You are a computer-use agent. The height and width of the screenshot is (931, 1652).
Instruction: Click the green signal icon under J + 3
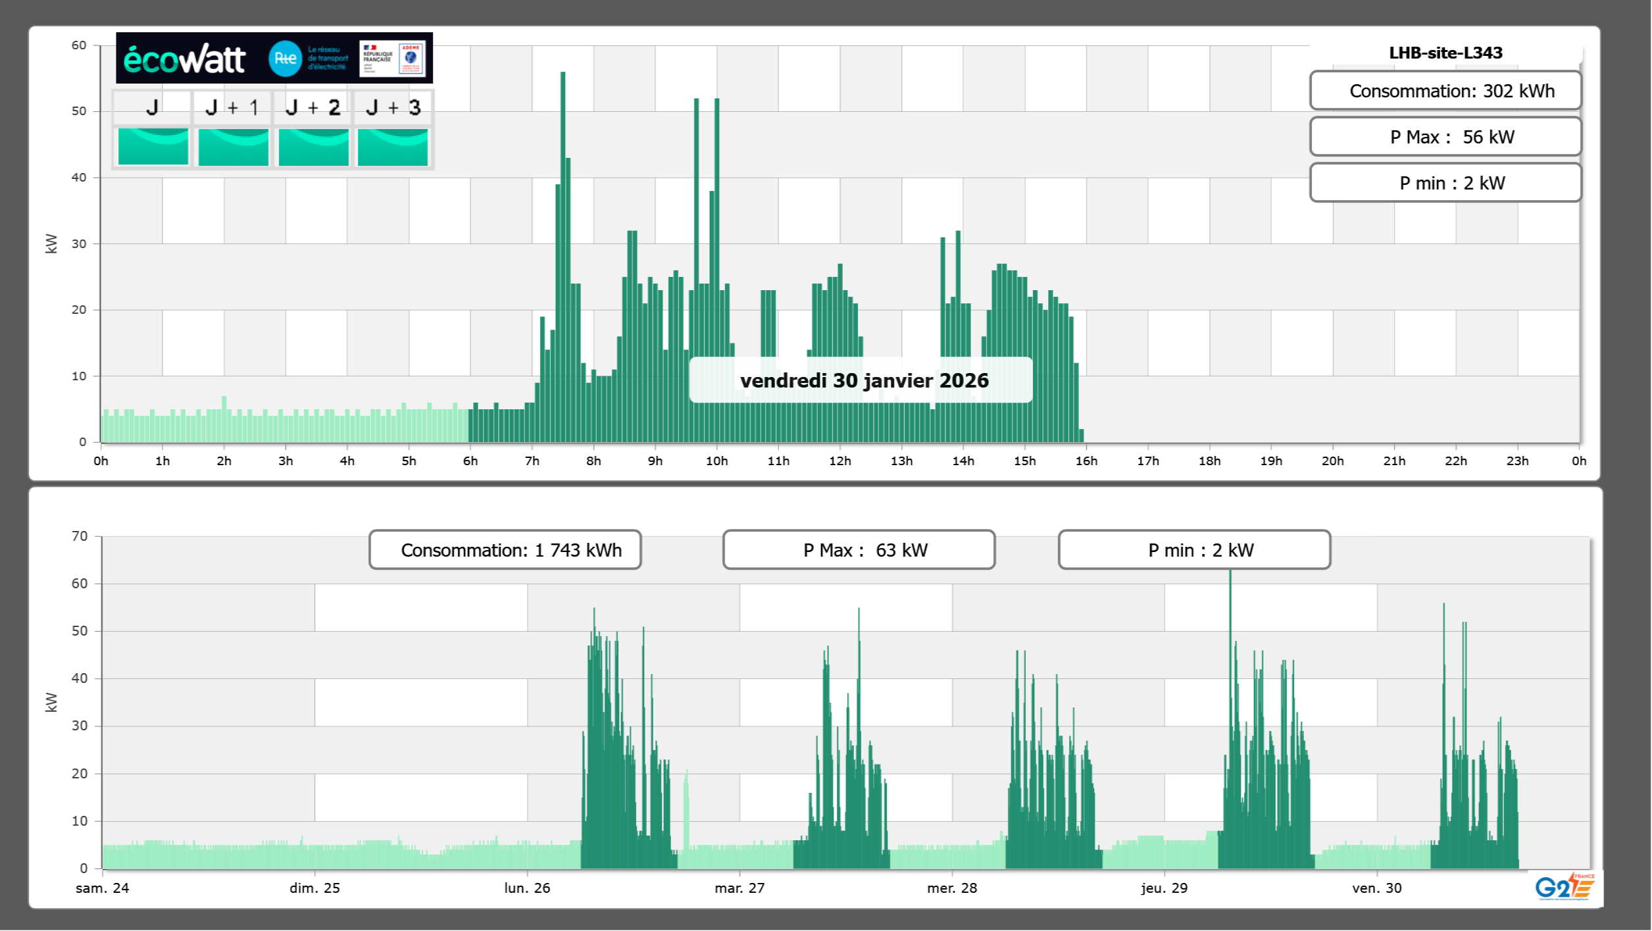[x=393, y=147]
